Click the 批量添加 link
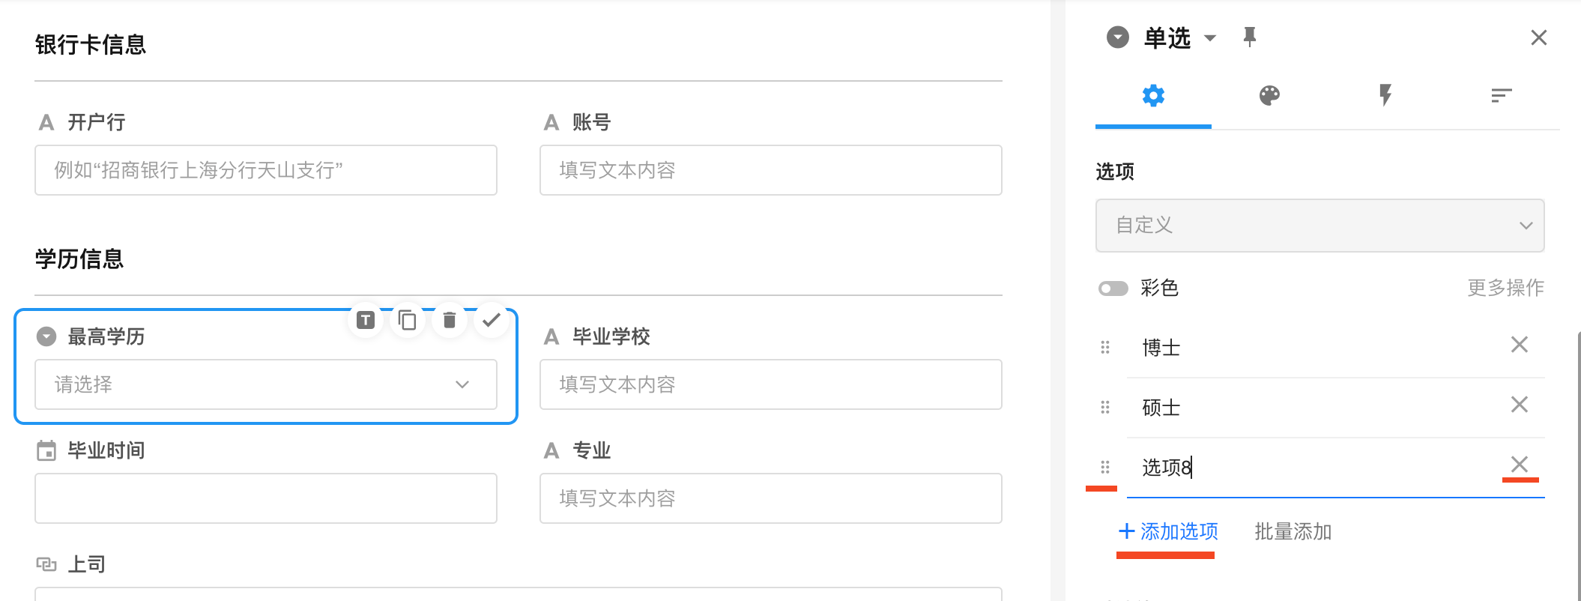 click(x=1293, y=532)
